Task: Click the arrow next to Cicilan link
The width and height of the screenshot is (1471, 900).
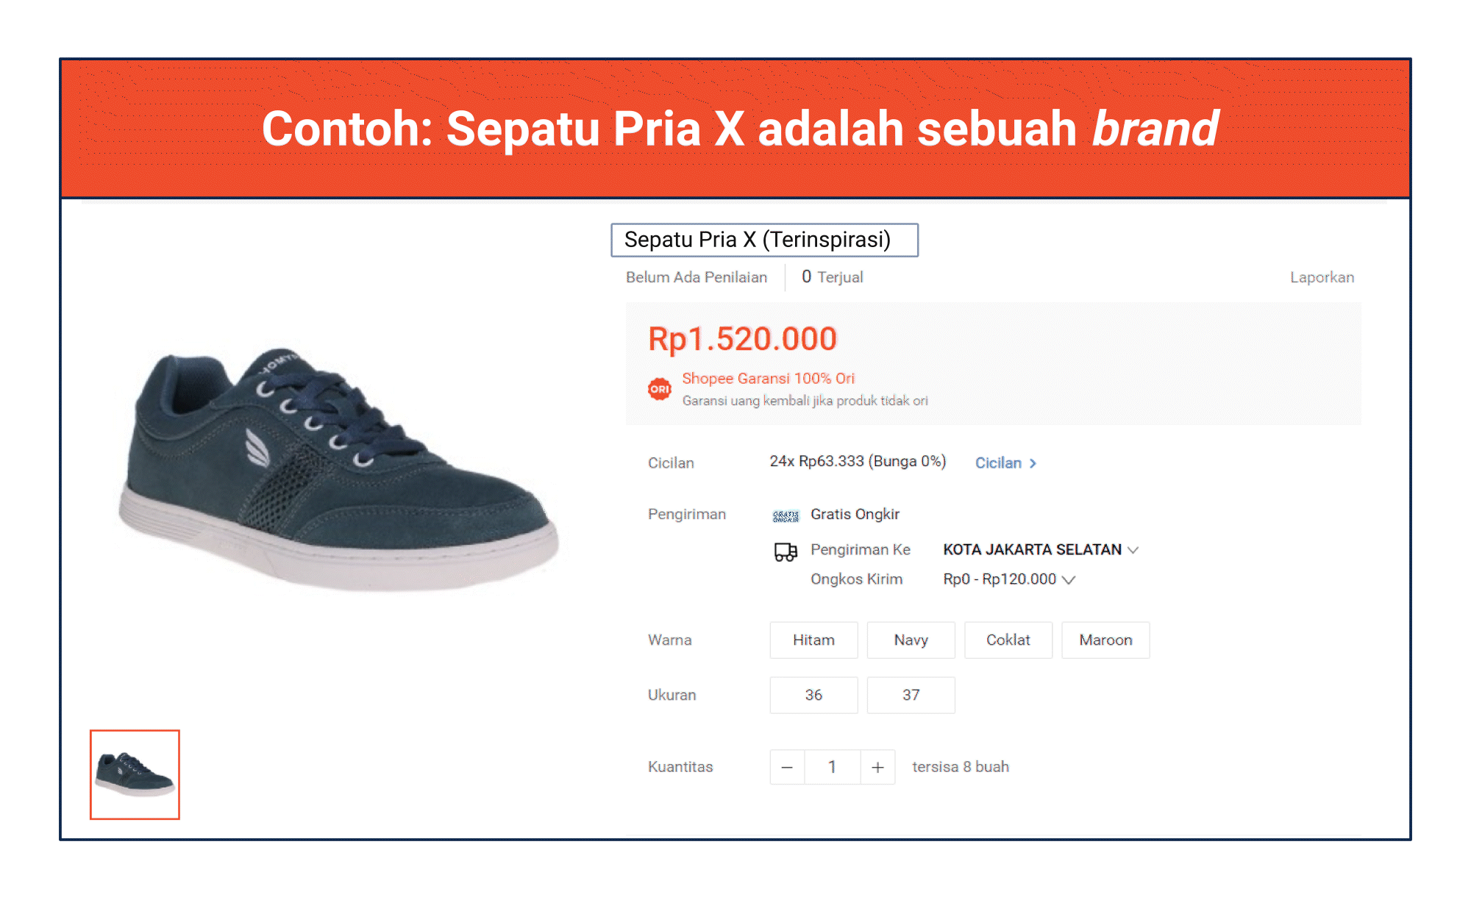Action: 1033,463
